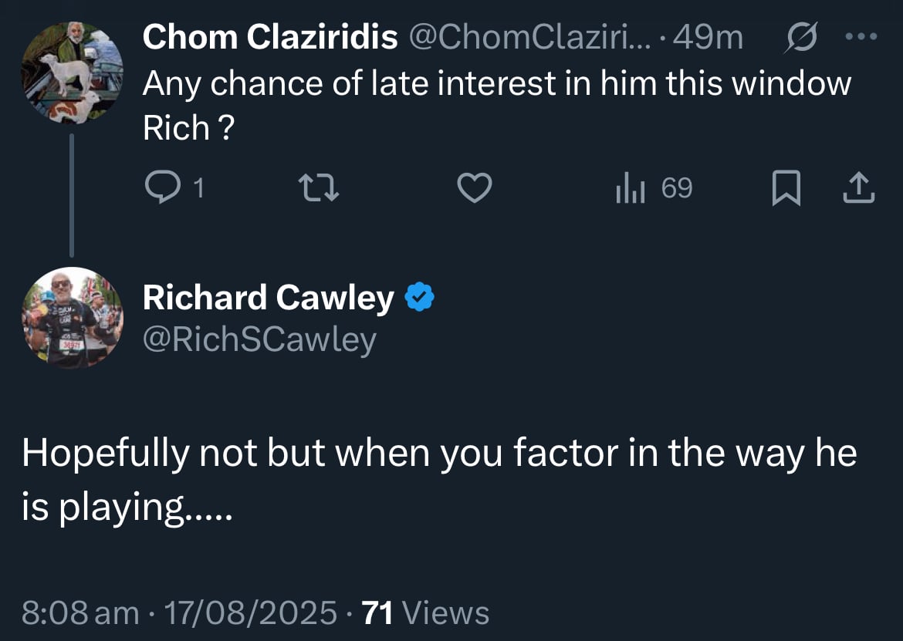Open the 71 Views count
Screen dimensions: 903x641
[425, 612]
